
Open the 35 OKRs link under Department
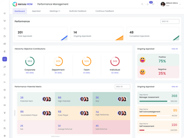click(58, 73)
